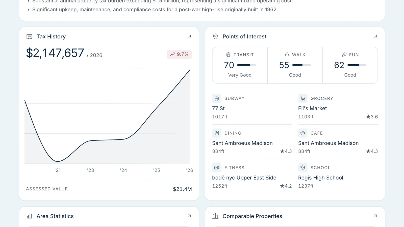Expand the Points of Interest card arrow
The image size is (404, 227).
375,37
